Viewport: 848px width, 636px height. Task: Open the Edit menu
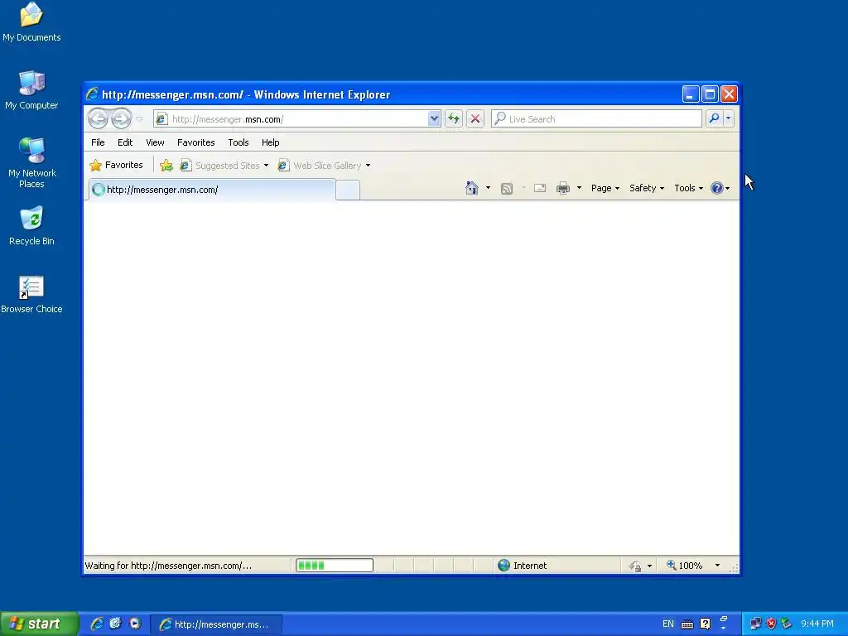click(125, 142)
